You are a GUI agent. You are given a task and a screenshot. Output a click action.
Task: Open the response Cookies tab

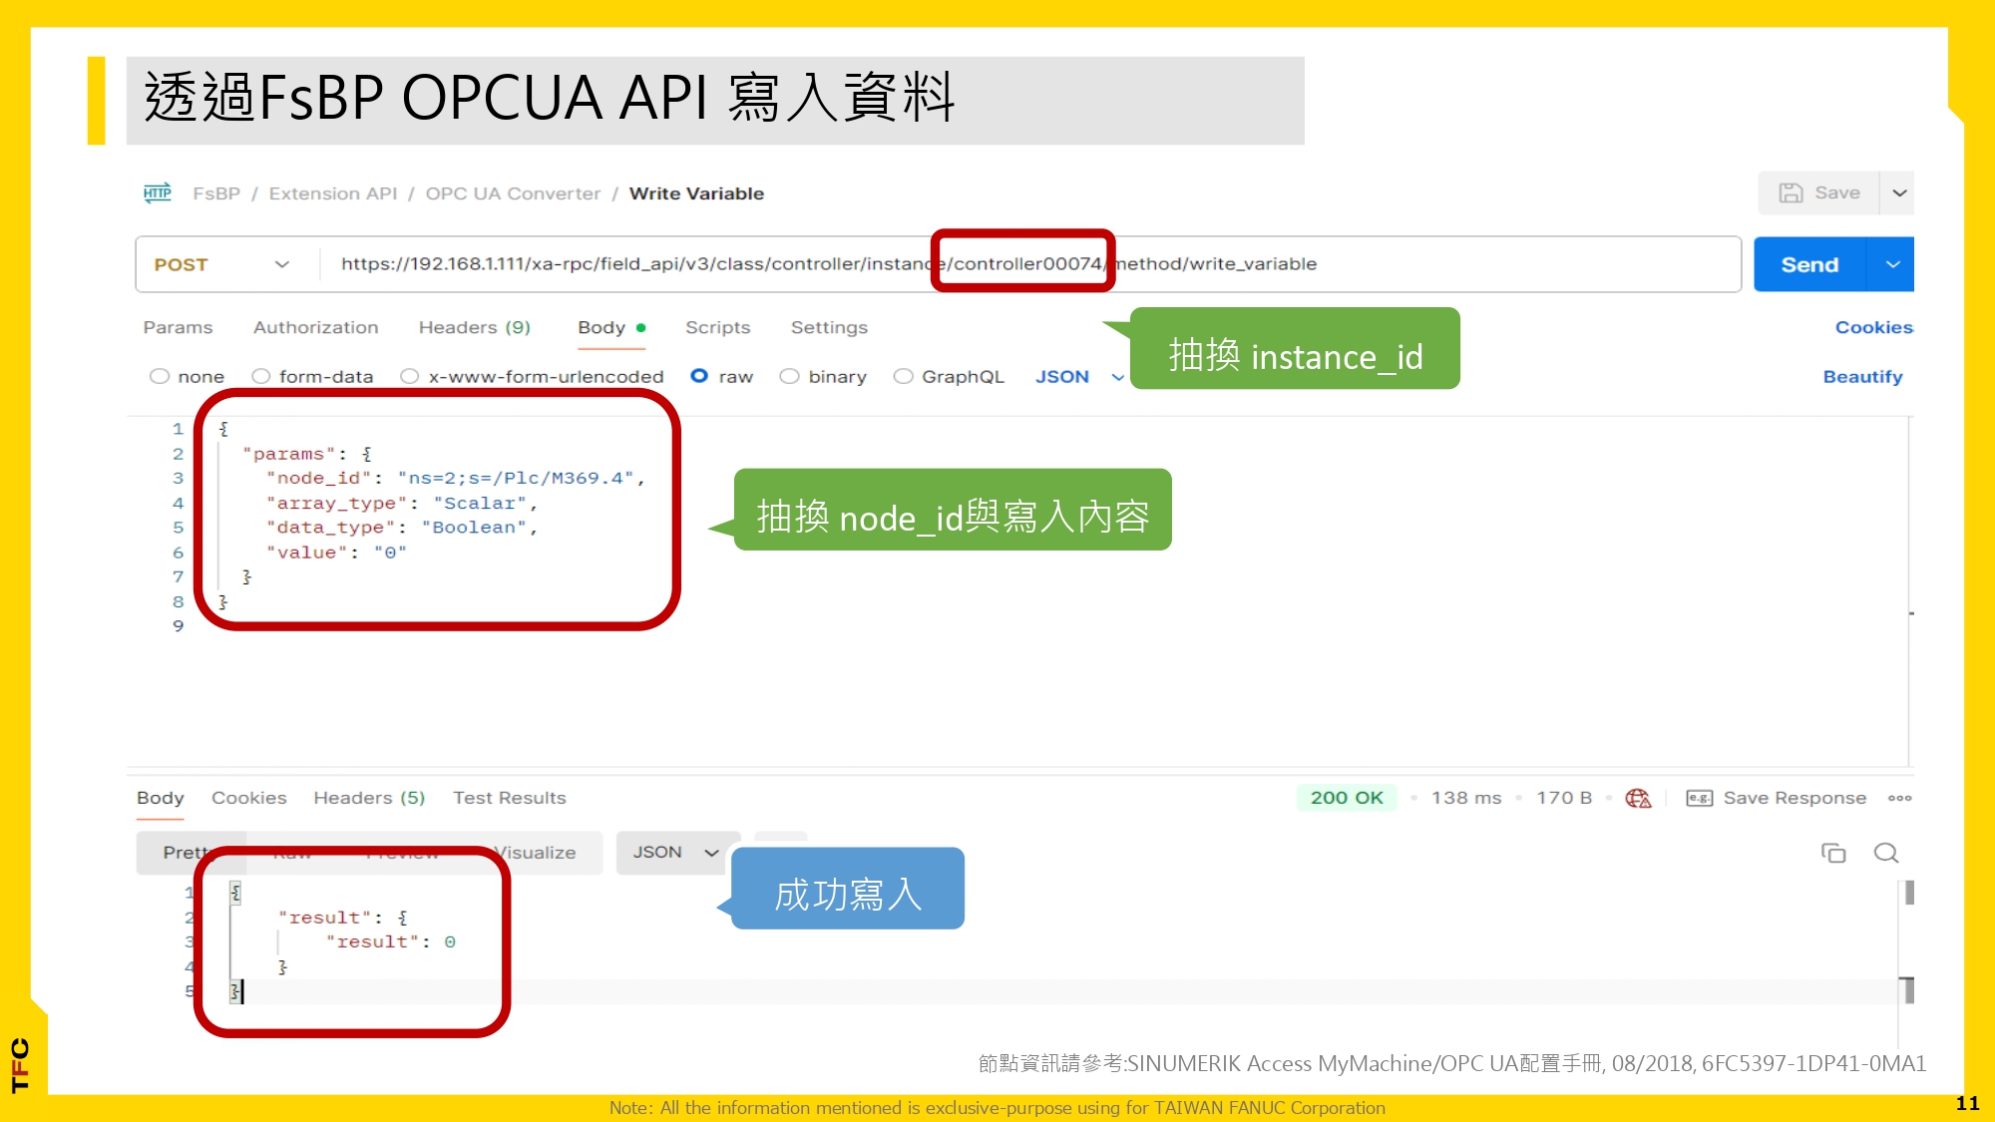pyautogui.click(x=248, y=798)
